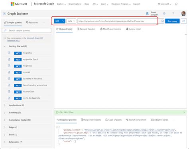Switch to the Request headers tab
The height and width of the screenshot is (149, 189).
[x=86, y=29]
